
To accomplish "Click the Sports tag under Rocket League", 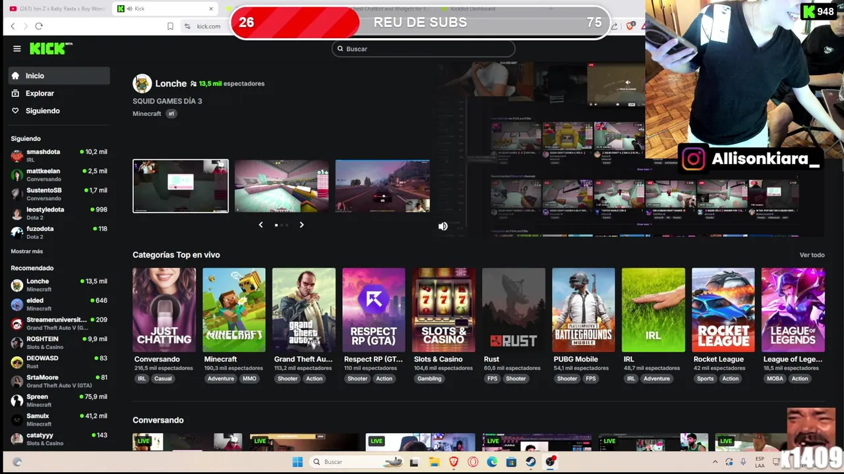I will [x=705, y=379].
